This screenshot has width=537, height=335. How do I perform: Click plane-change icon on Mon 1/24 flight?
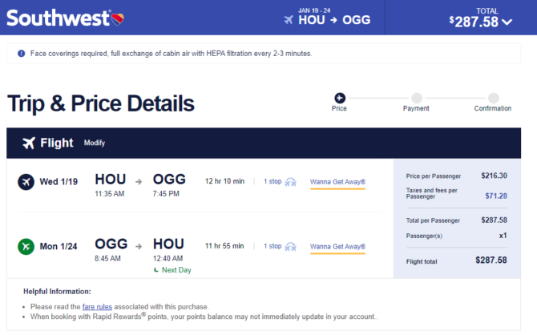[290, 247]
